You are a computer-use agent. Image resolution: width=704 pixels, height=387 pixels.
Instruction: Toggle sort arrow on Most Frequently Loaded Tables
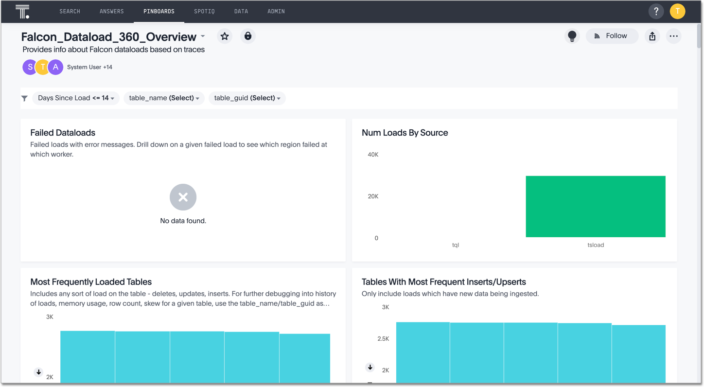39,372
